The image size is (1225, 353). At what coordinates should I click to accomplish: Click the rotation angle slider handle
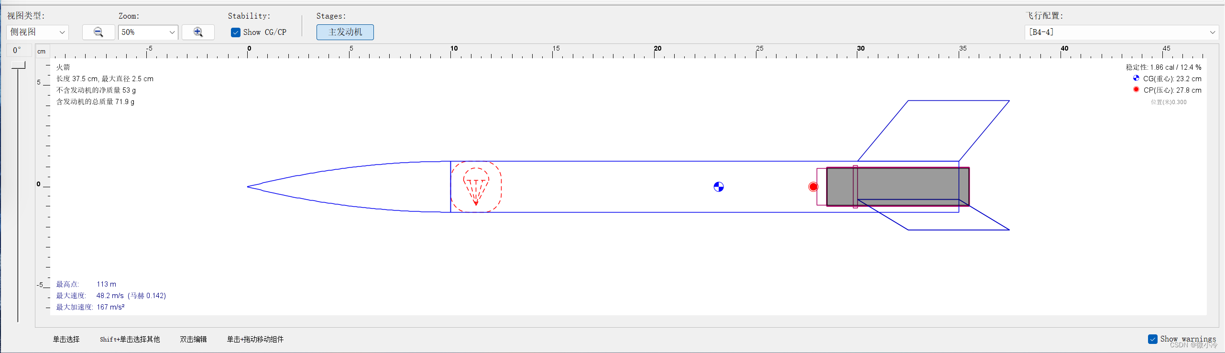tap(18, 64)
